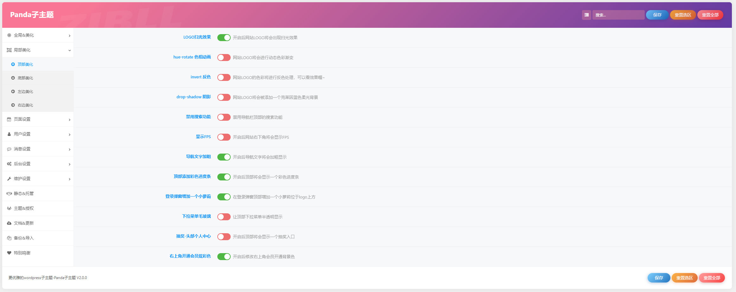The width and height of the screenshot is (736, 292).
Task: Click the Panda子主题 header title
Action: coord(32,15)
